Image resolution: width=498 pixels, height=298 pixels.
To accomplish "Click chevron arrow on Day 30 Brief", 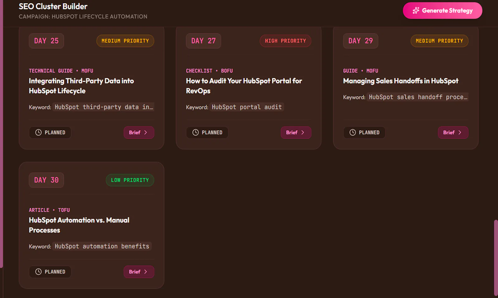I will (145, 272).
